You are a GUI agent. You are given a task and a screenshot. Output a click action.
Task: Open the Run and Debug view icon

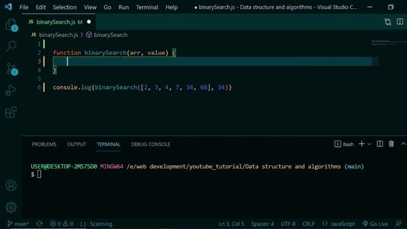11,90
